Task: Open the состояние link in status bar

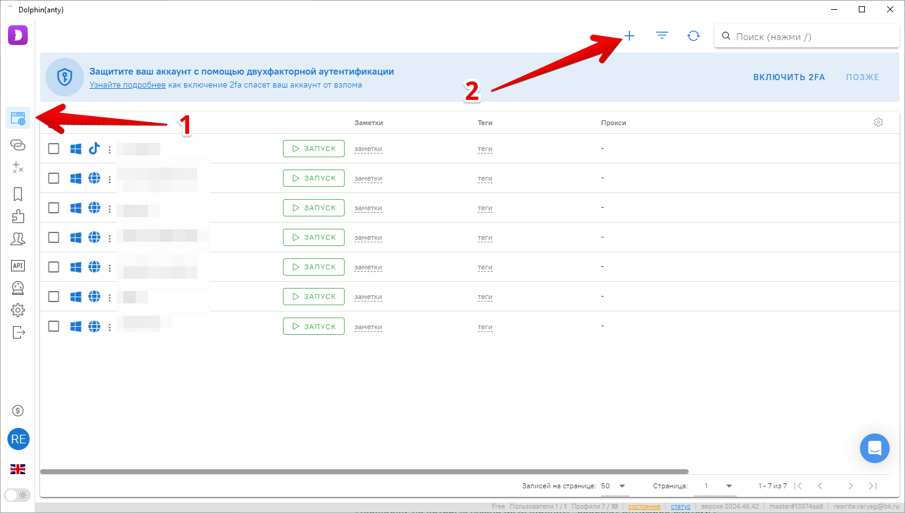Action: point(644,507)
